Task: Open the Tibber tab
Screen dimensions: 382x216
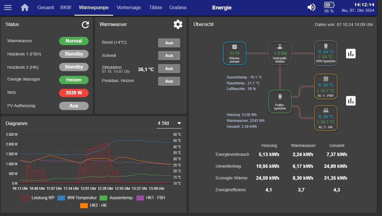Action: pos(156,8)
